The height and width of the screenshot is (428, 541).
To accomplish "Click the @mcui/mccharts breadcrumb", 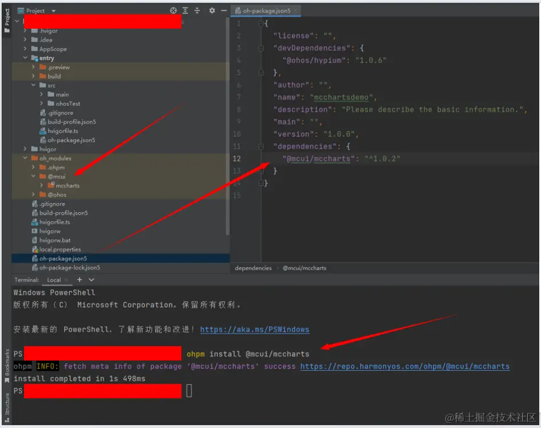I will [x=305, y=268].
